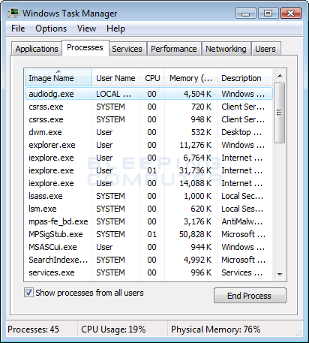The width and height of the screenshot is (309, 343).
Task: Select the SearchIndexe... process
Action: point(148,260)
